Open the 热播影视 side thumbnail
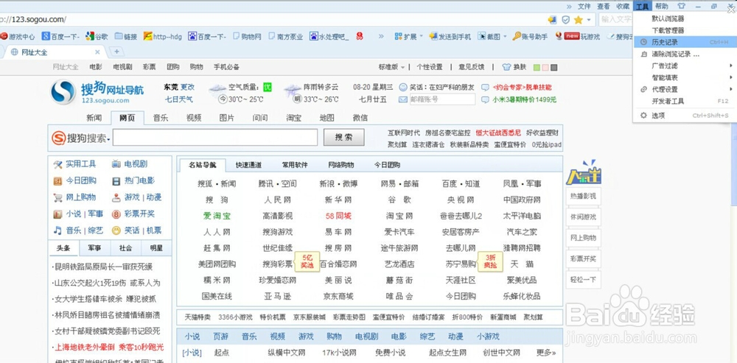 point(583,197)
